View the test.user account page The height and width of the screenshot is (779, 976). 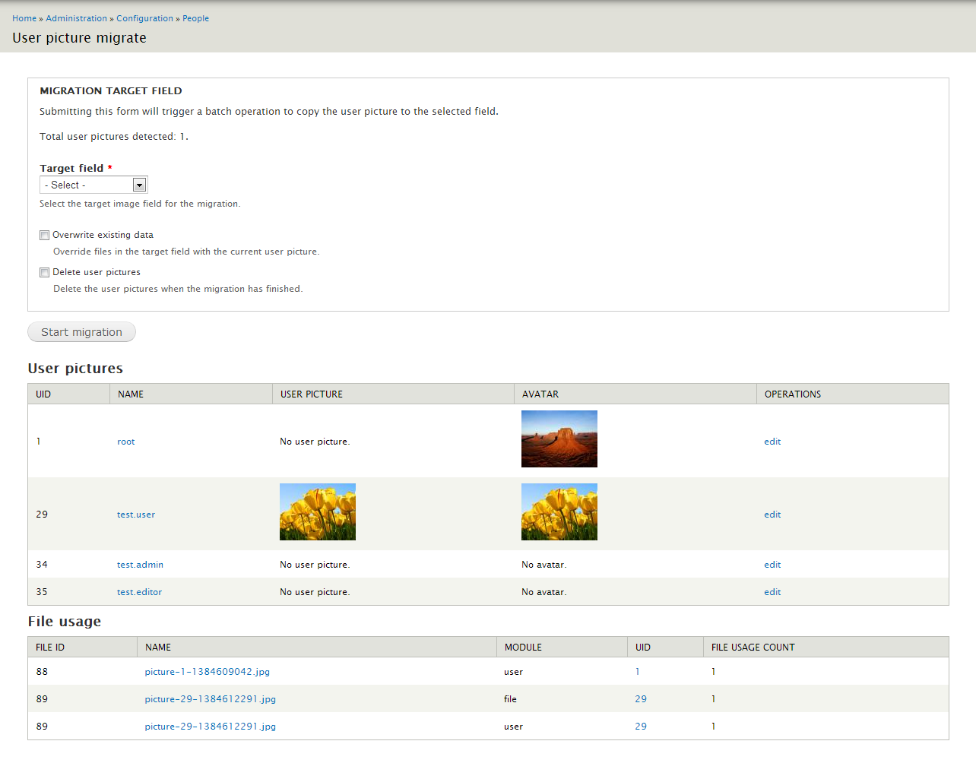click(135, 515)
